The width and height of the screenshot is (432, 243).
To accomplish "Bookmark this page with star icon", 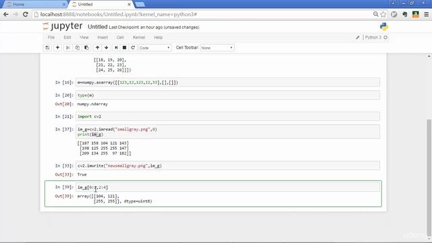I will 383,14.
